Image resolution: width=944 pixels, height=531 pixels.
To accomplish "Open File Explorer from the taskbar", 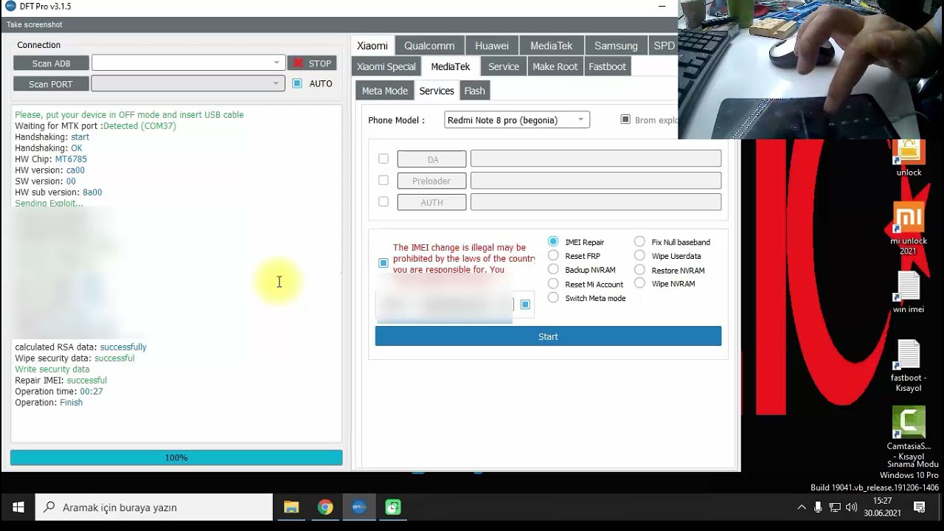I will 291,507.
